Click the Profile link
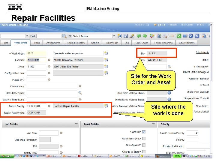The image size is (216, 162). click(x=200, y=25)
